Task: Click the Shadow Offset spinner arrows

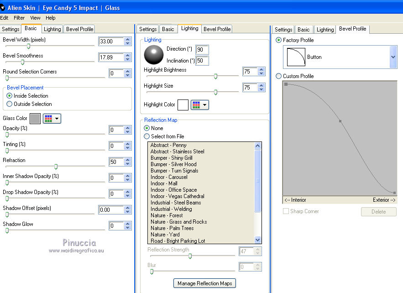Action: tap(127, 210)
